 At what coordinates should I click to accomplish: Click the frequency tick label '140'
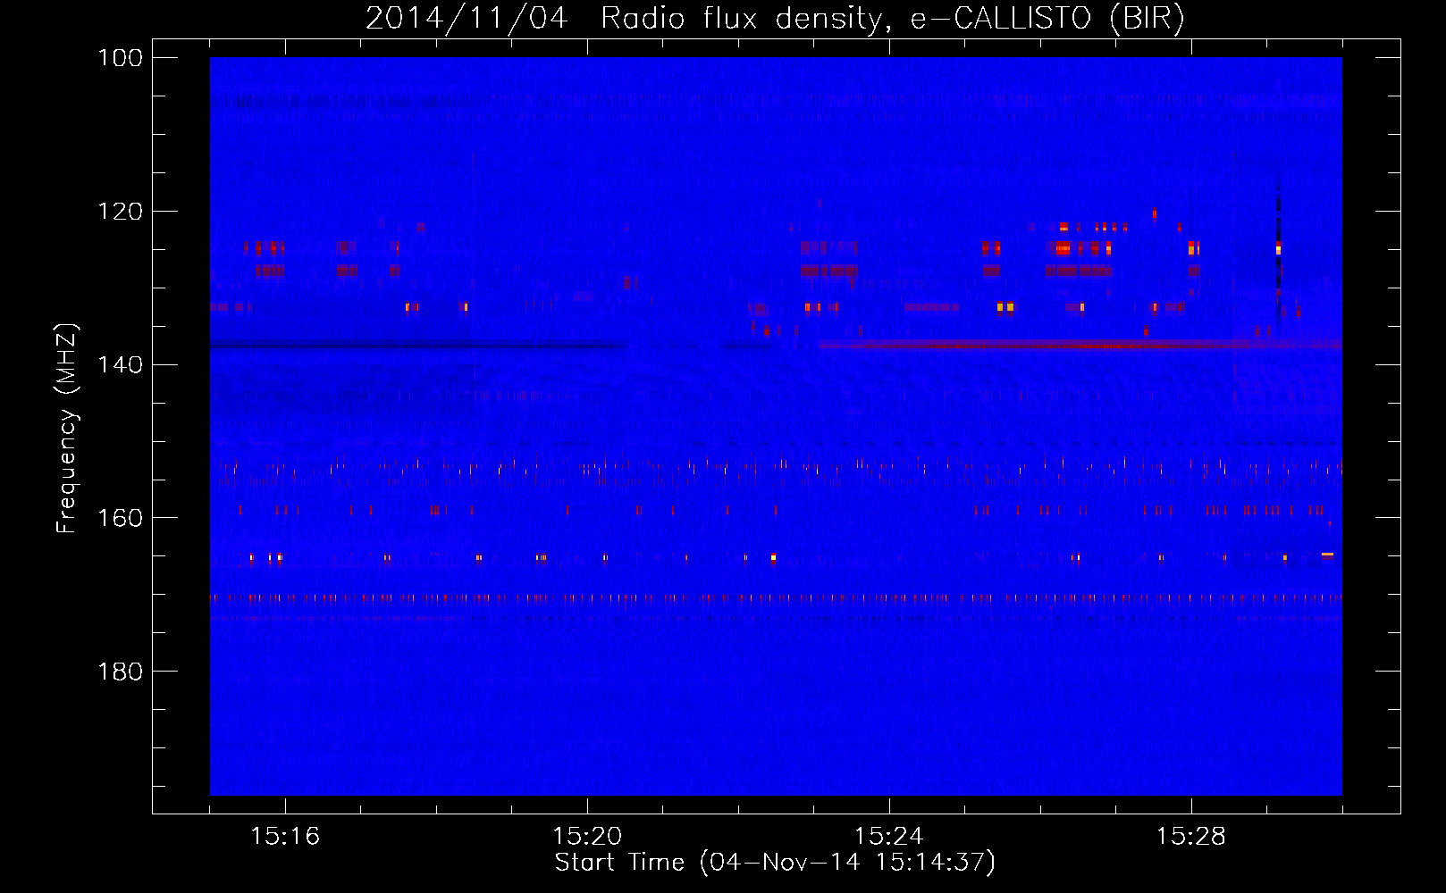click(122, 365)
